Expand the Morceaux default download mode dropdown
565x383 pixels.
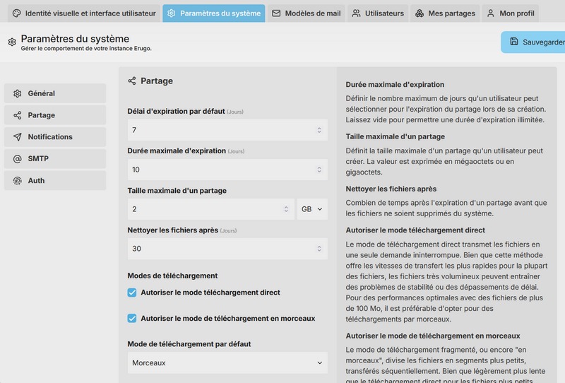tap(227, 363)
